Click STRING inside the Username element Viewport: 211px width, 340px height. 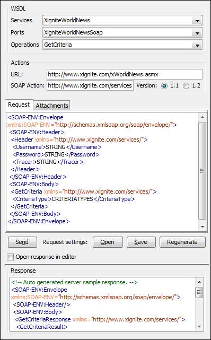tap(56, 147)
